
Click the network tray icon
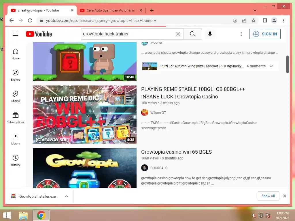pos(261,215)
